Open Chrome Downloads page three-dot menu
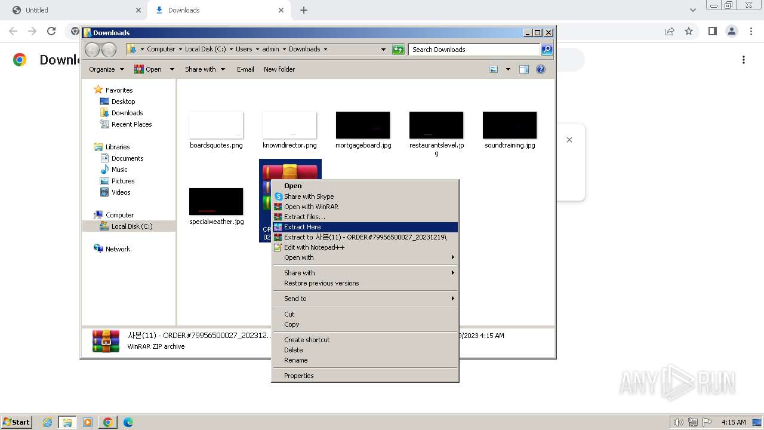This screenshot has height=430, width=764. (x=744, y=60)
